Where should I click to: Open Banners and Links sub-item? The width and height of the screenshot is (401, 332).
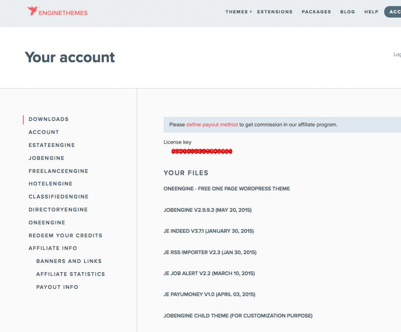coord(69,261)
